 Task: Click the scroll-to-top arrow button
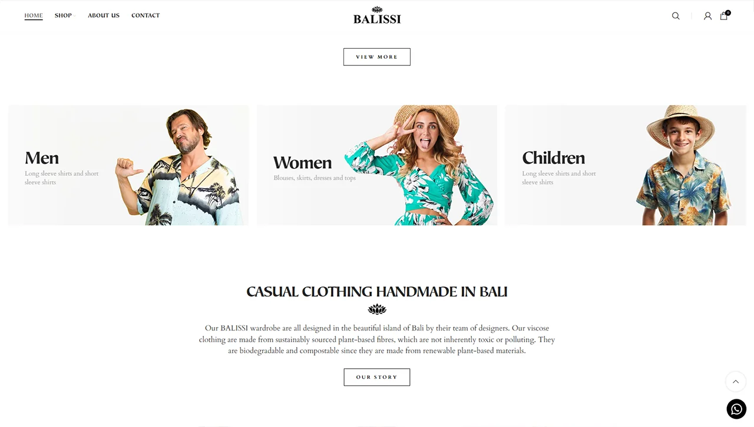[735, 381]
